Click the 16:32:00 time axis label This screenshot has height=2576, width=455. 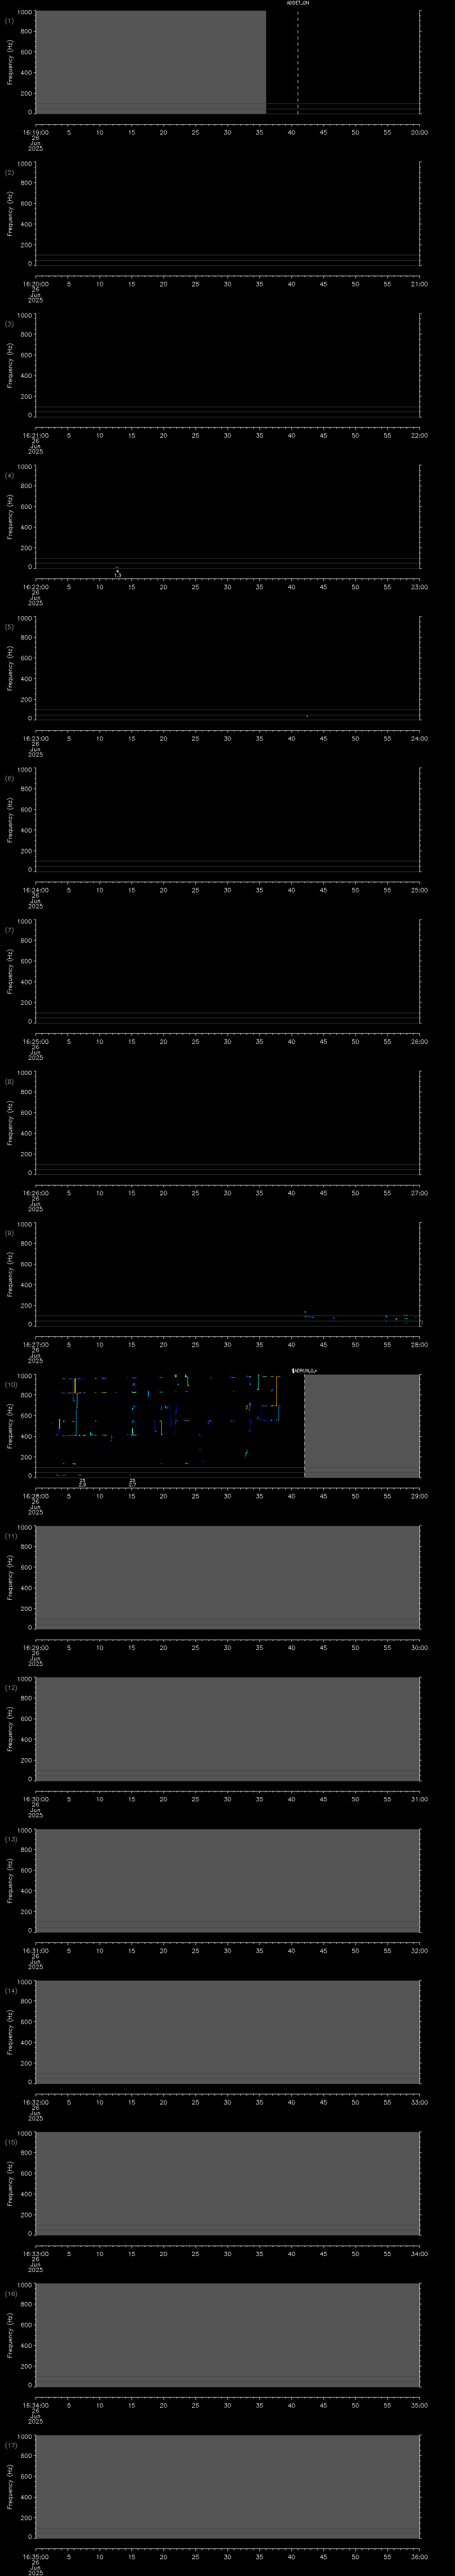coord(35,2101)
